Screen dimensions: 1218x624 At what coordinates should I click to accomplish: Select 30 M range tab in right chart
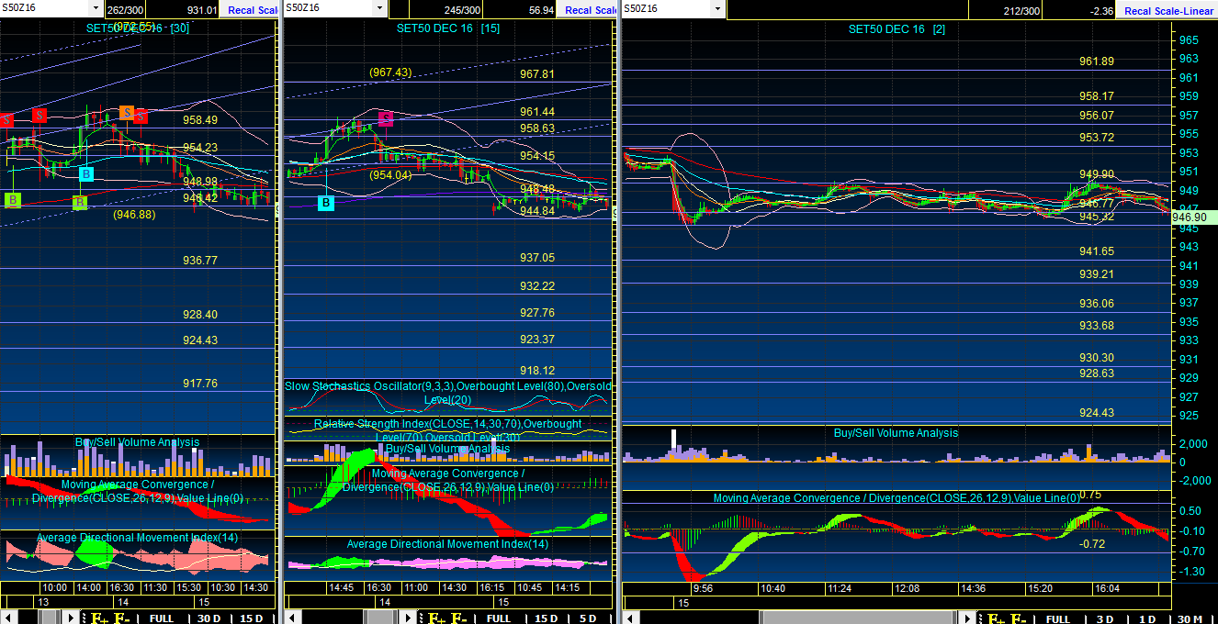coord(1190,618)
